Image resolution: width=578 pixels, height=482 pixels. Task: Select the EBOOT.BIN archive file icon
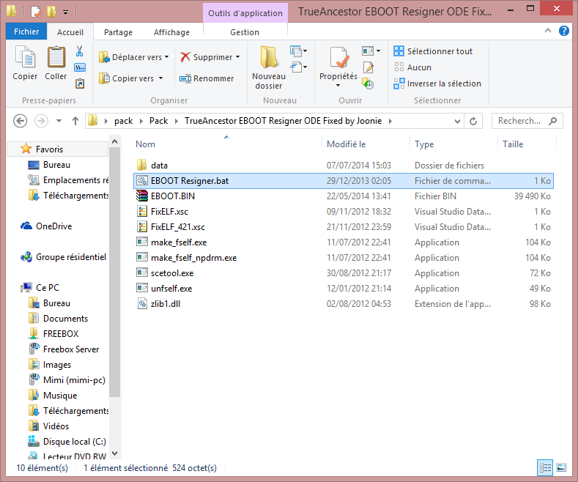tap(142, 196)
